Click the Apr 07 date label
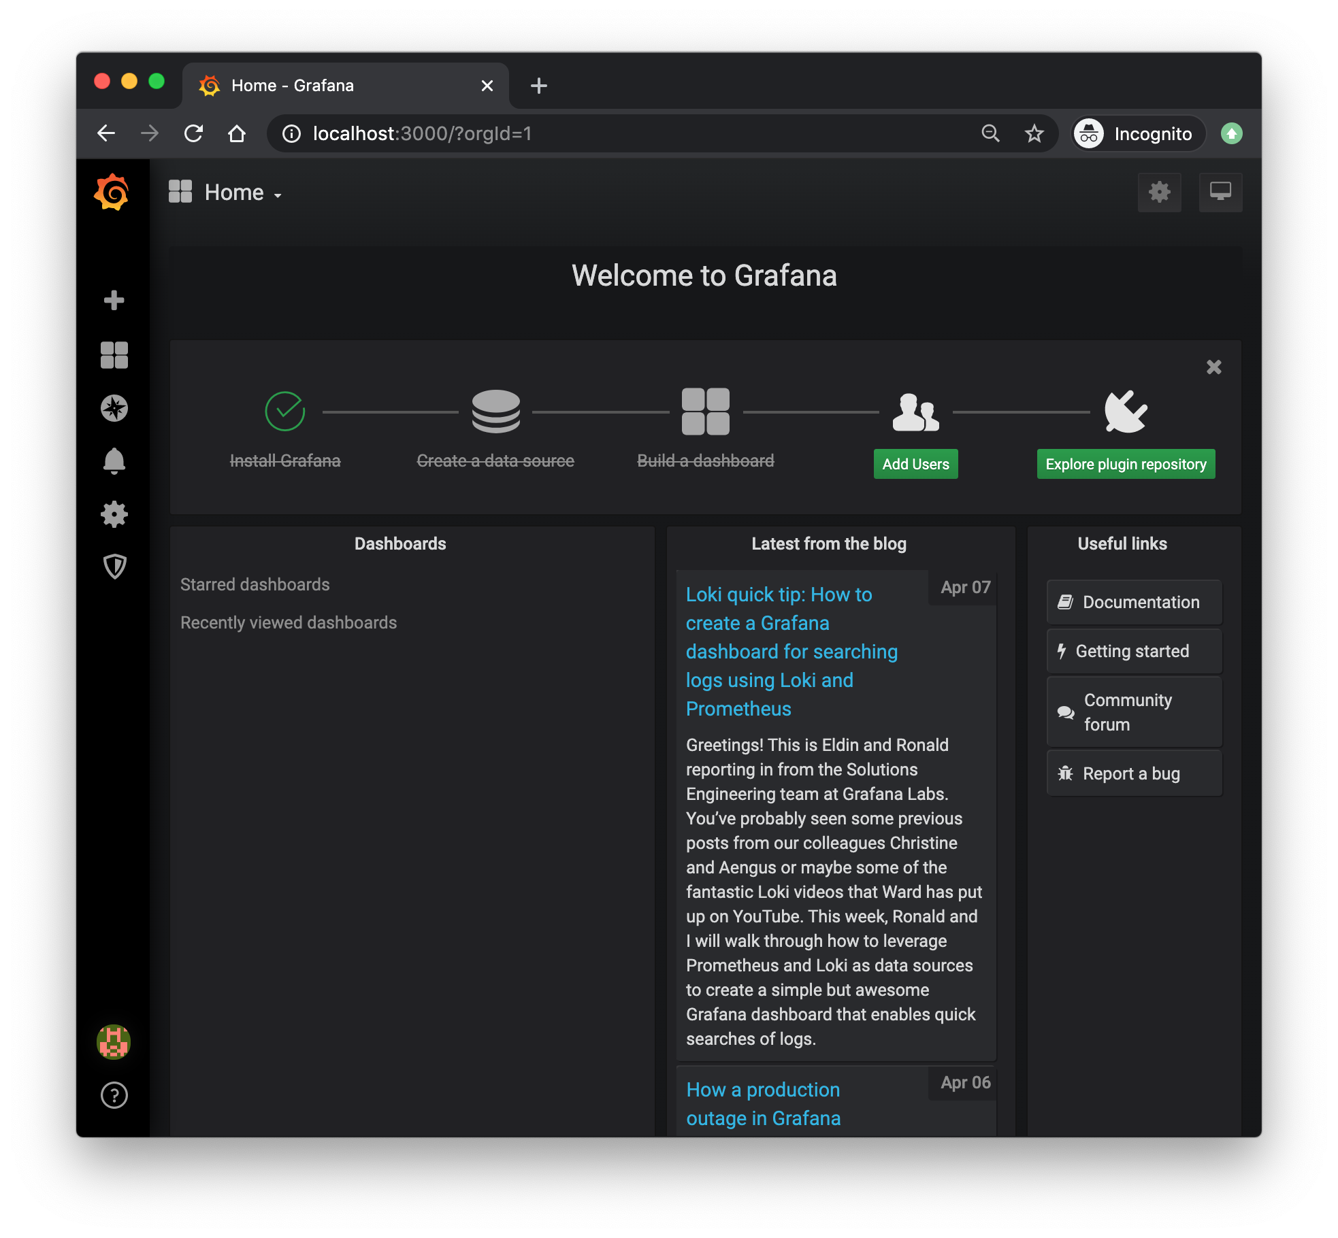 (x=965, y=587)
